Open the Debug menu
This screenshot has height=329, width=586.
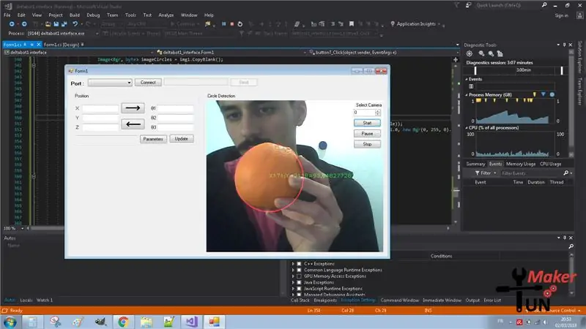[x=93, y=15]
